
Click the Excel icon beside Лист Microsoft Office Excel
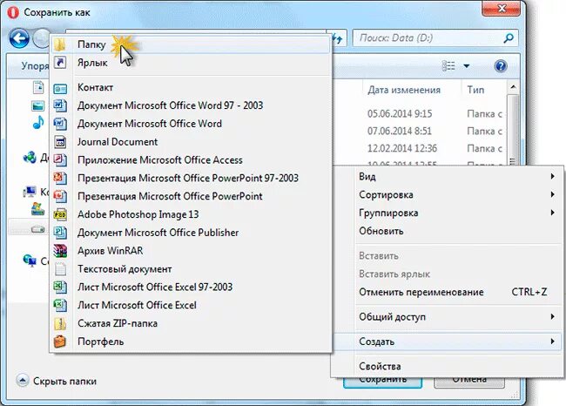(60, 305)
